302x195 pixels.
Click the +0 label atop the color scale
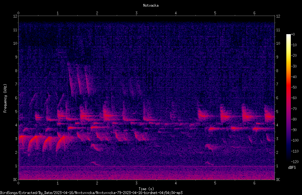pos(293,34)
